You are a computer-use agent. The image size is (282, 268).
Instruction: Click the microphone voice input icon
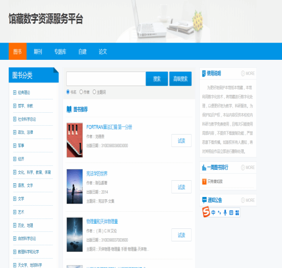(x=225, y=213)
